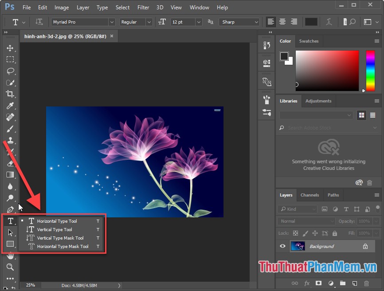The width and height of the screenshot is (384, 291).
Task: Create a new layer in the Layers panel
Action: coord(354,283)
